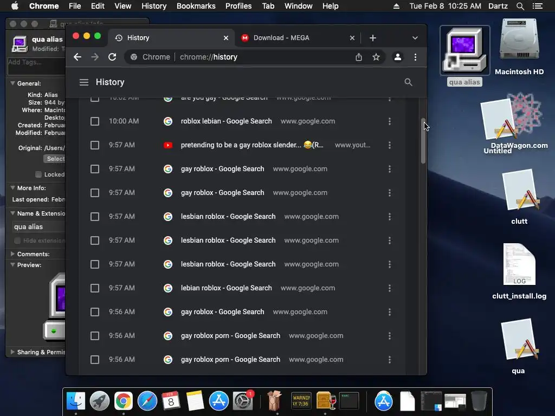Screen dimensions: 555x416
Task: Open the slender YouTube video history link
Action: click(x=252, y=145)
